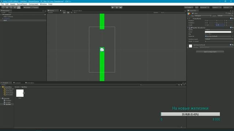The image size is (234, 131).
Task: Open Sprite Renderer help icon
Action: [231, 28]
